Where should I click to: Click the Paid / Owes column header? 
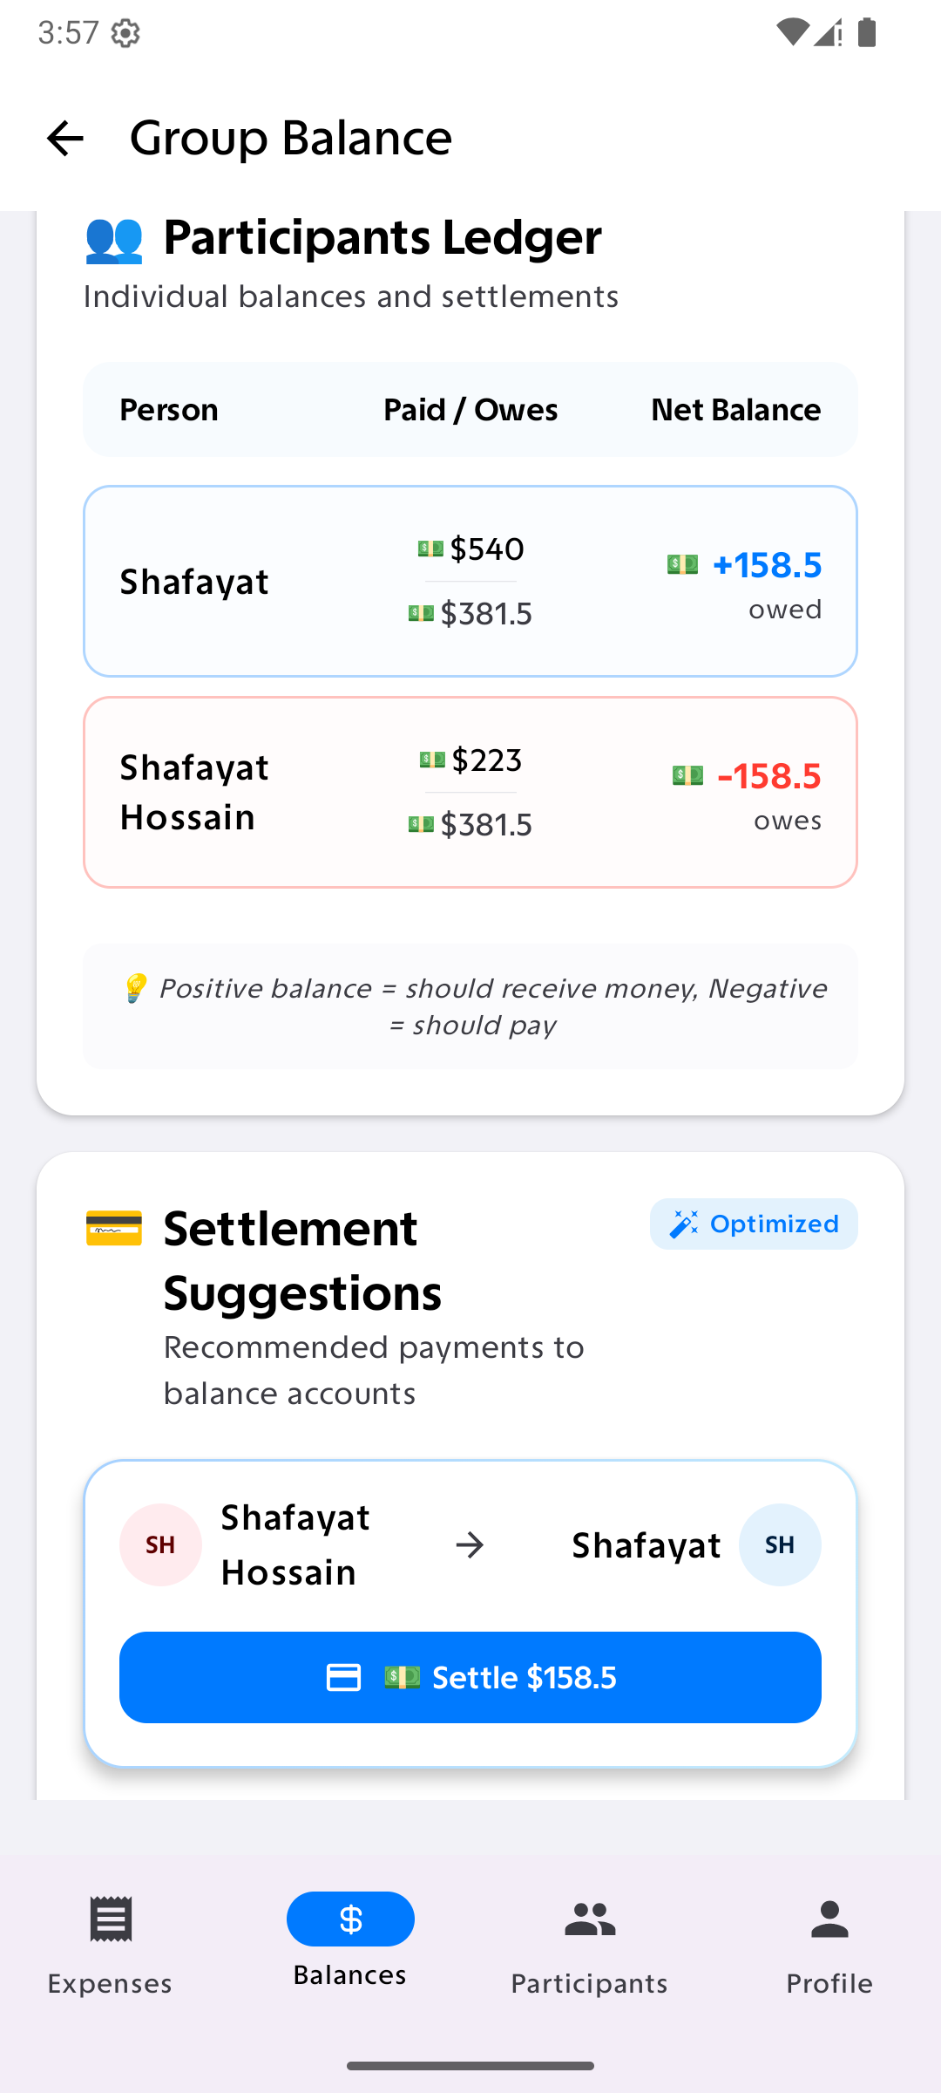click(x=470, y=410)
